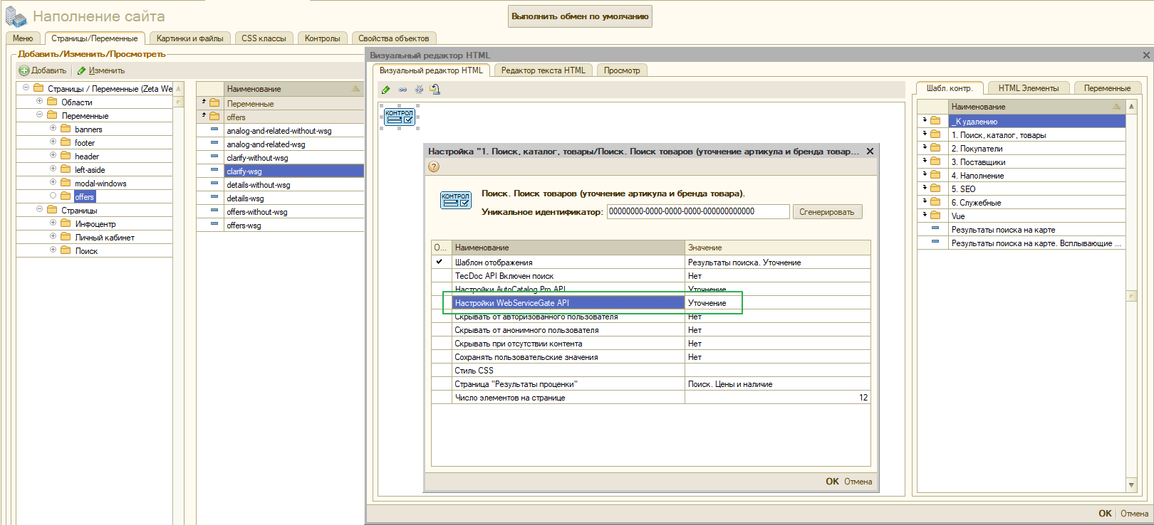Click Выполнить обмен по умолчанию button
Screen dimensions: 1154x525
(580, 16)
